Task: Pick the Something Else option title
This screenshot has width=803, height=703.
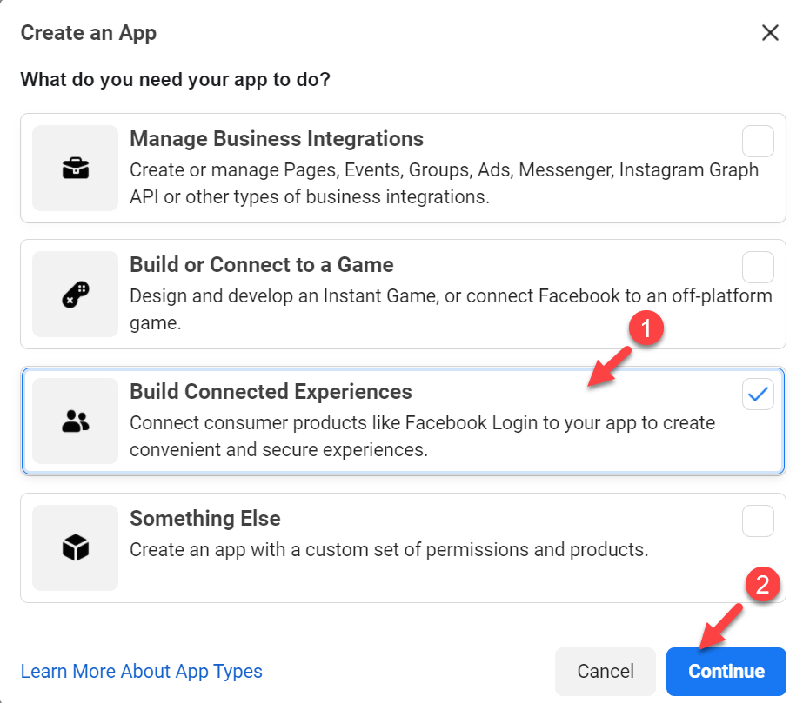Action: 204,518
